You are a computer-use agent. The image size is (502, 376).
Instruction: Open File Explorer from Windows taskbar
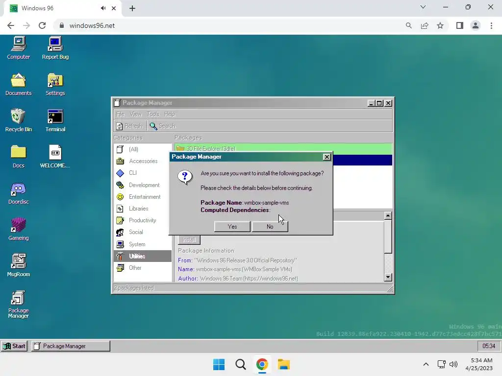tap(284, 364)
